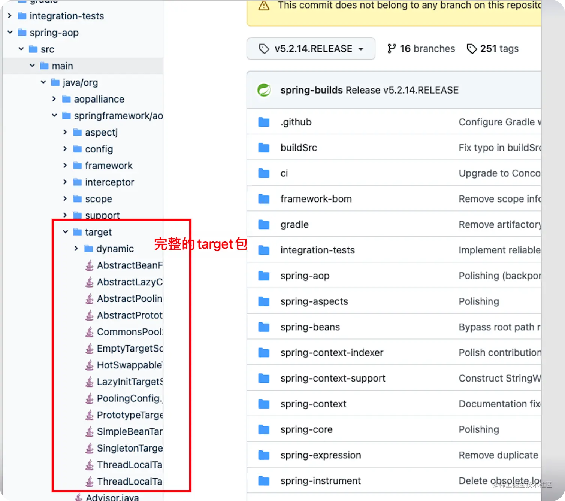
Task: Expand the dynamic subfolder chevron
Action: coord(76,248)
